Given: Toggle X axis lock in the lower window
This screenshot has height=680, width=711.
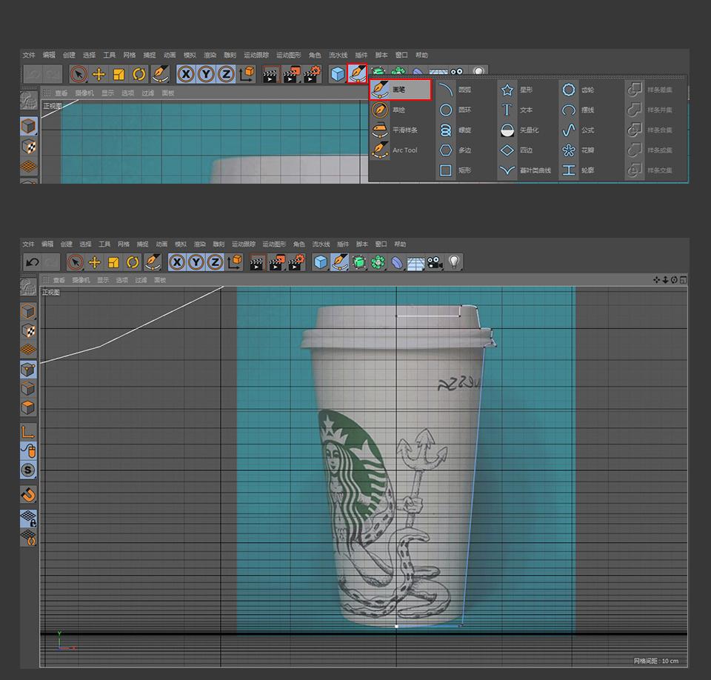Looking at the screenshot, I should tap(177, 262).
